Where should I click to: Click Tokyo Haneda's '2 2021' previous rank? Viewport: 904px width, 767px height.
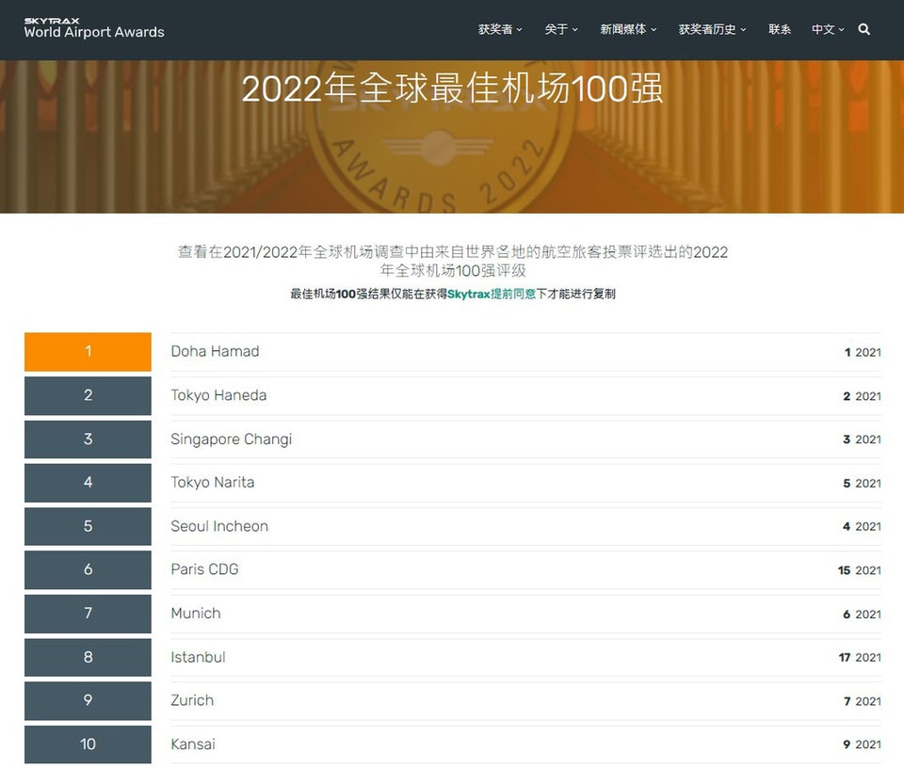point(862,396)
